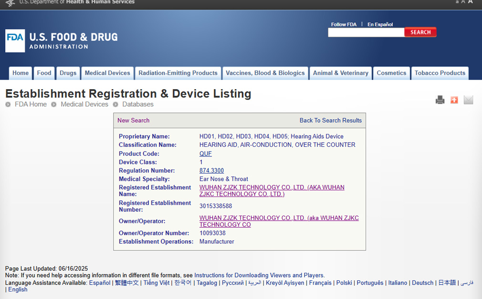
Task: Click Back To Search Results
Action: click(x=330, y=121)
